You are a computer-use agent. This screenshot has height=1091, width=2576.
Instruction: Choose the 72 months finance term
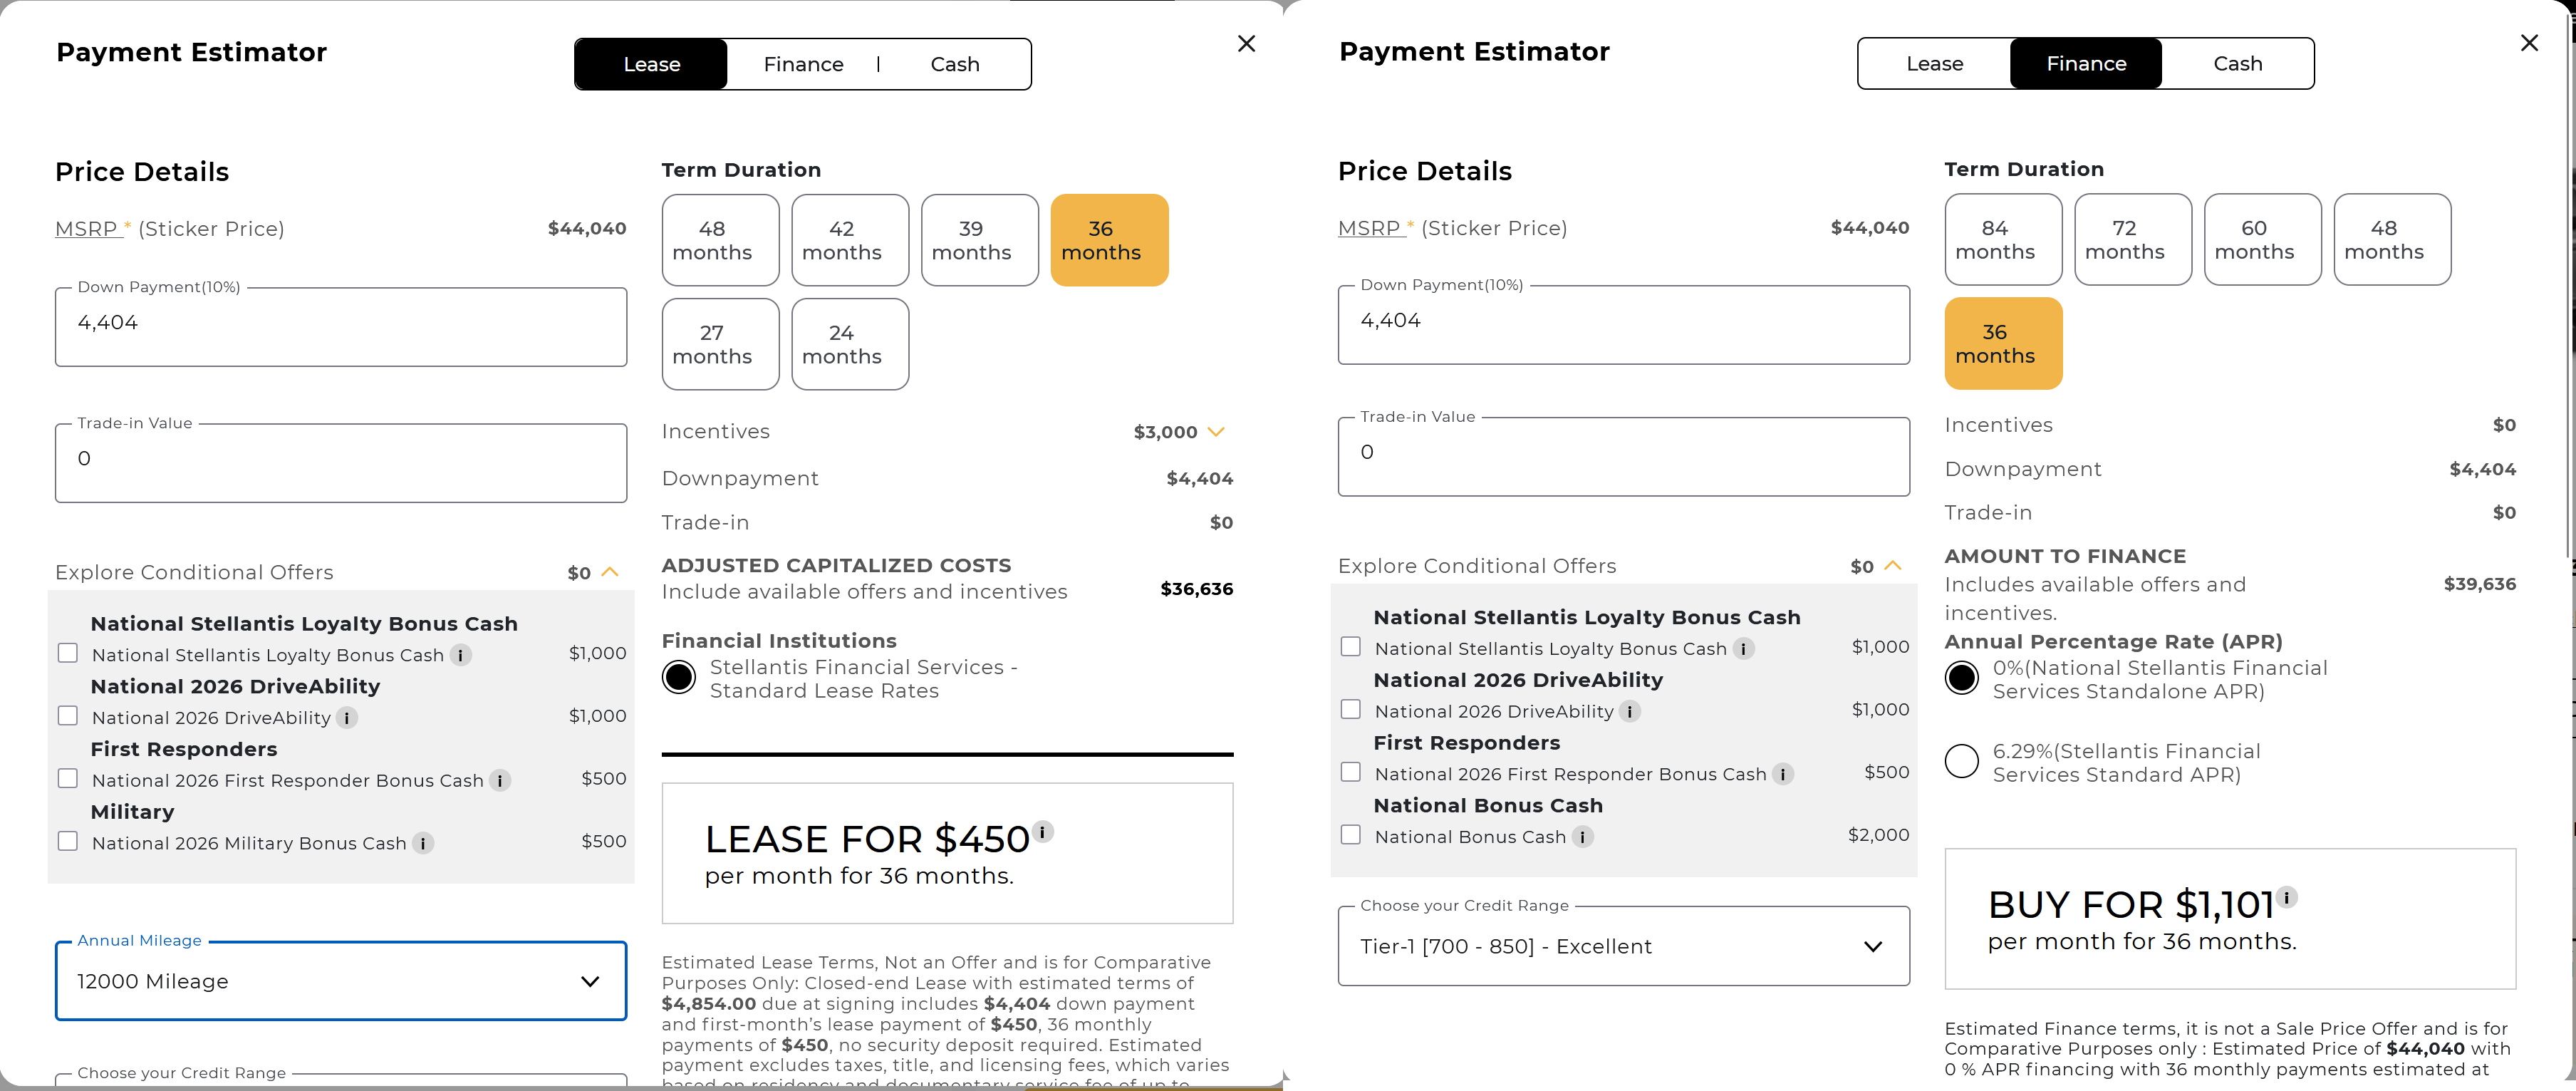pos(2134,239)
